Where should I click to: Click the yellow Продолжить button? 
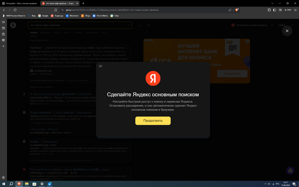pyautogui.click(x=153, y=121)
